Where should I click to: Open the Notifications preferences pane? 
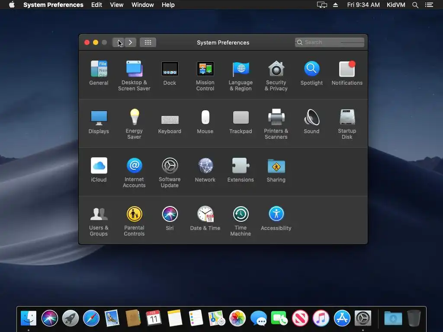[347, 73]
